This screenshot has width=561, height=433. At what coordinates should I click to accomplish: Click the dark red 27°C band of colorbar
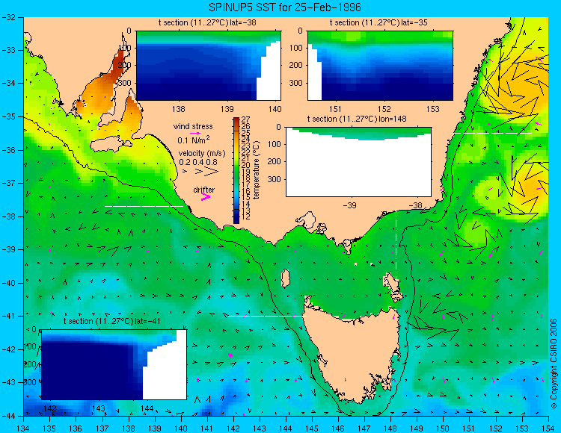pyautogui.click(x=236, y=121)
